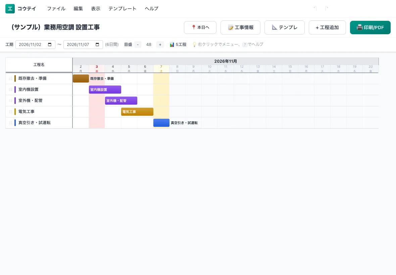
Task: Select the brown 既存撤去・準備 Gantt bar
Action: point(81,78)
